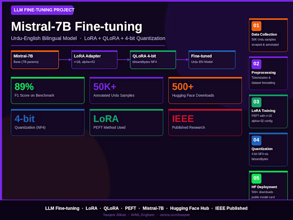Image resolution: width=293 pixels, height=220 pixels.
Task: Click the red IEEE metric value
Action: point(183,119)
